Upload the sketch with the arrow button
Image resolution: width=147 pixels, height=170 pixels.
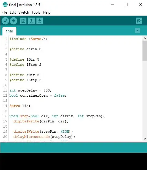pyautogui.click(x=13, y=21)
